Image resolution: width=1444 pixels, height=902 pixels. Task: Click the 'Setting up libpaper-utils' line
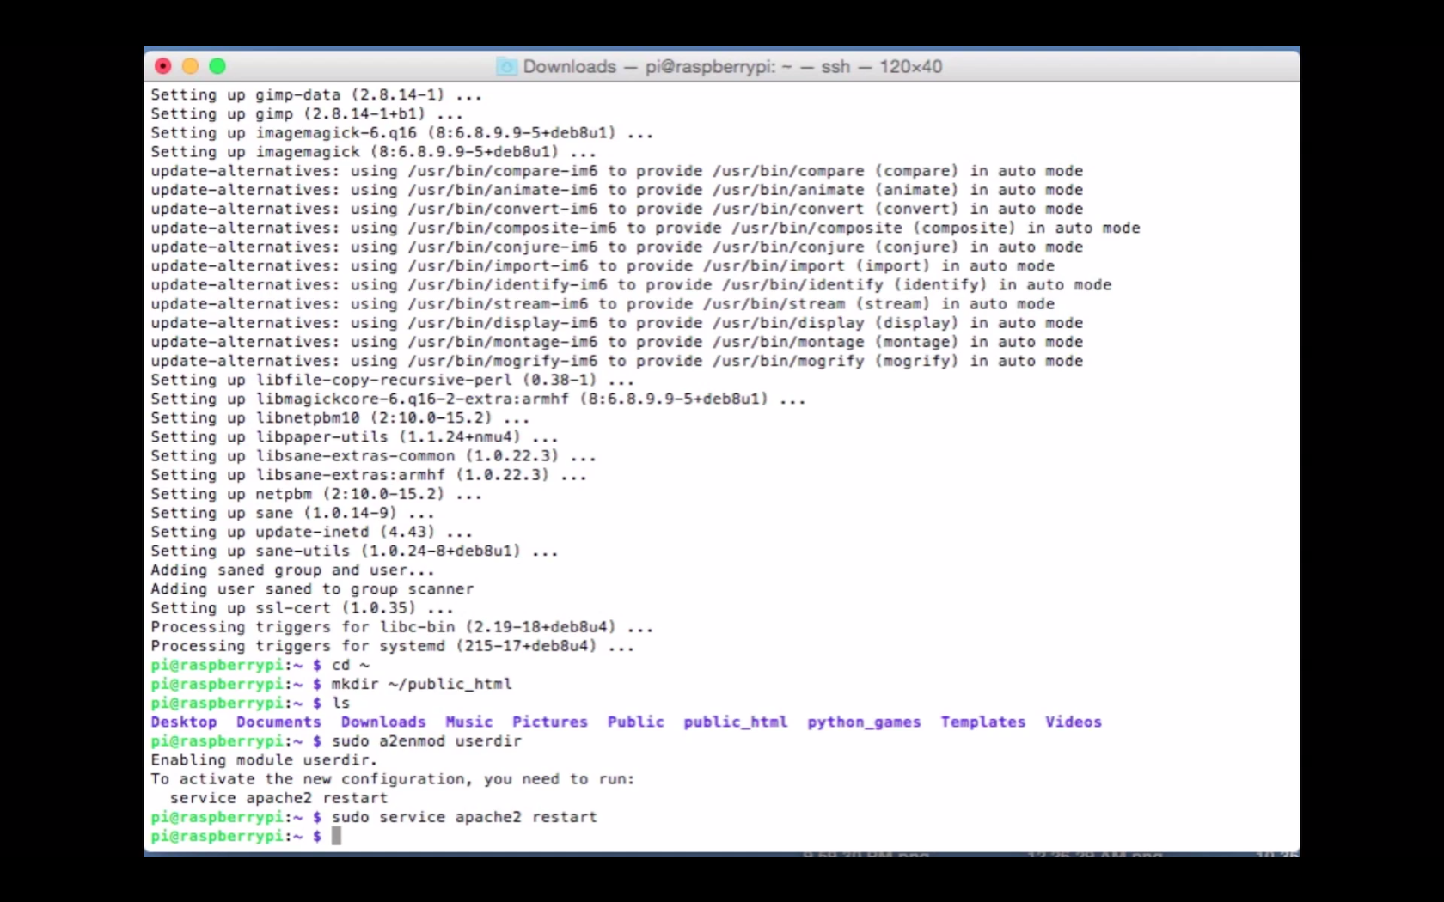(354, 436)
